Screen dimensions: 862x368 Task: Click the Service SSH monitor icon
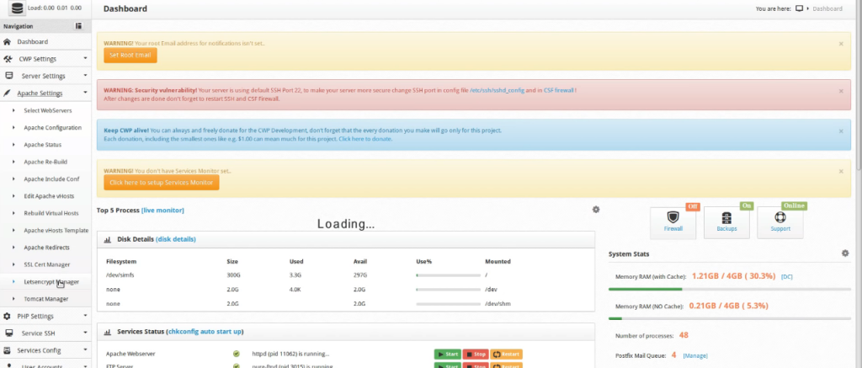8,333
